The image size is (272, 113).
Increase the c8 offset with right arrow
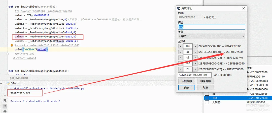coord(195,58)
